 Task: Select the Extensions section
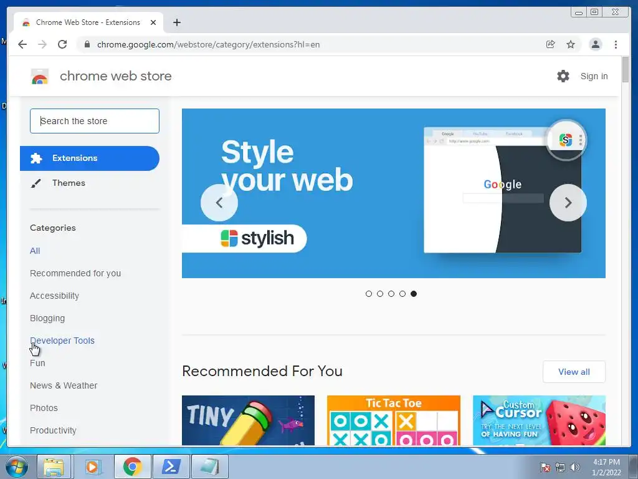pos(90,158)
